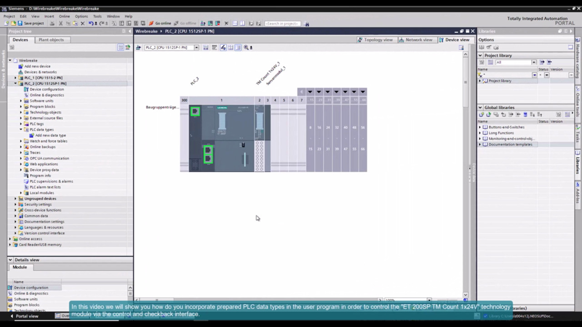Click the blue database icon in Global libraries

[x=525, y=114]
